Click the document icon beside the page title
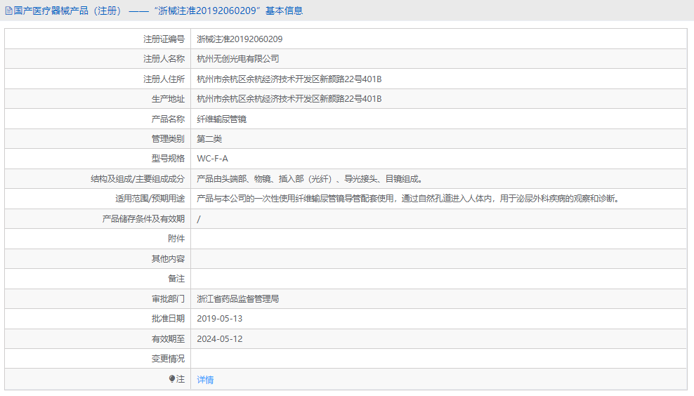694x396 pixels. coord(8,11)
